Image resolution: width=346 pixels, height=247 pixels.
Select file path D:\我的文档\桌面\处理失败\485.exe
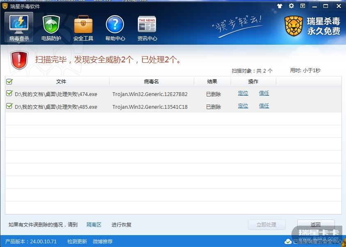point(56,107)
